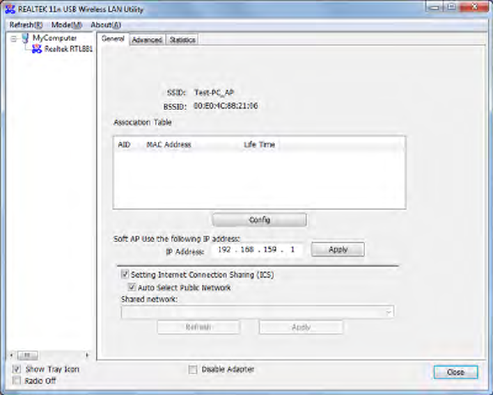The width and height of the screenshot is (493, 395).
Task: Select the MyComputer icon in the tree
Action: (26, 38)
